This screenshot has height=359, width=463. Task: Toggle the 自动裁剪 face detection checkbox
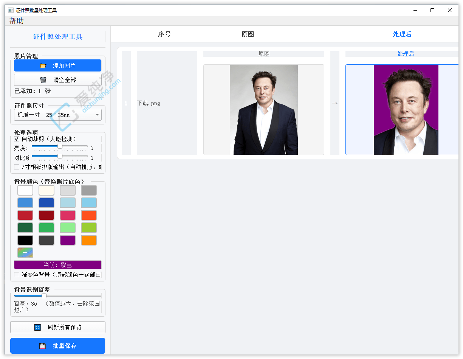(x=17, y=139)
